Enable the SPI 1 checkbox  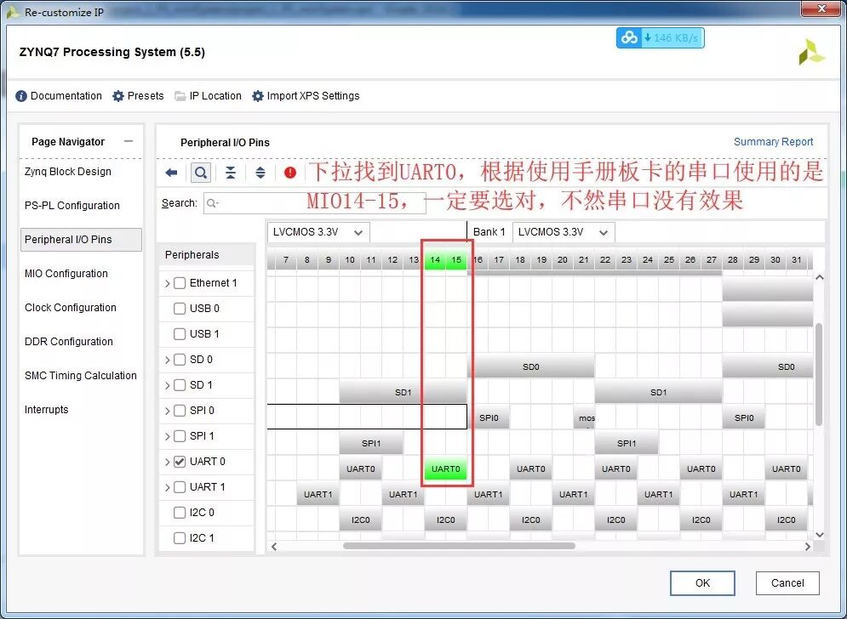point(180,436)
